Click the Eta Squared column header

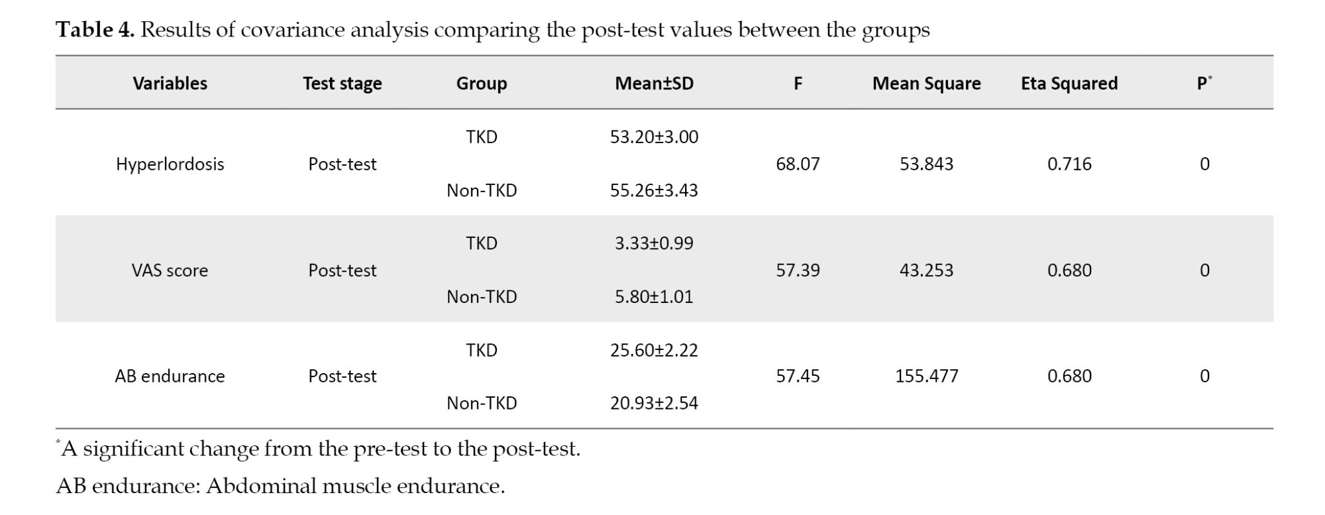click(x=1069, y=84)
